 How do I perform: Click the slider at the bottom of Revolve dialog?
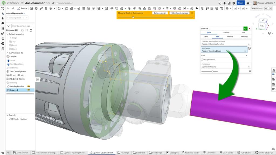click(213, 71)
